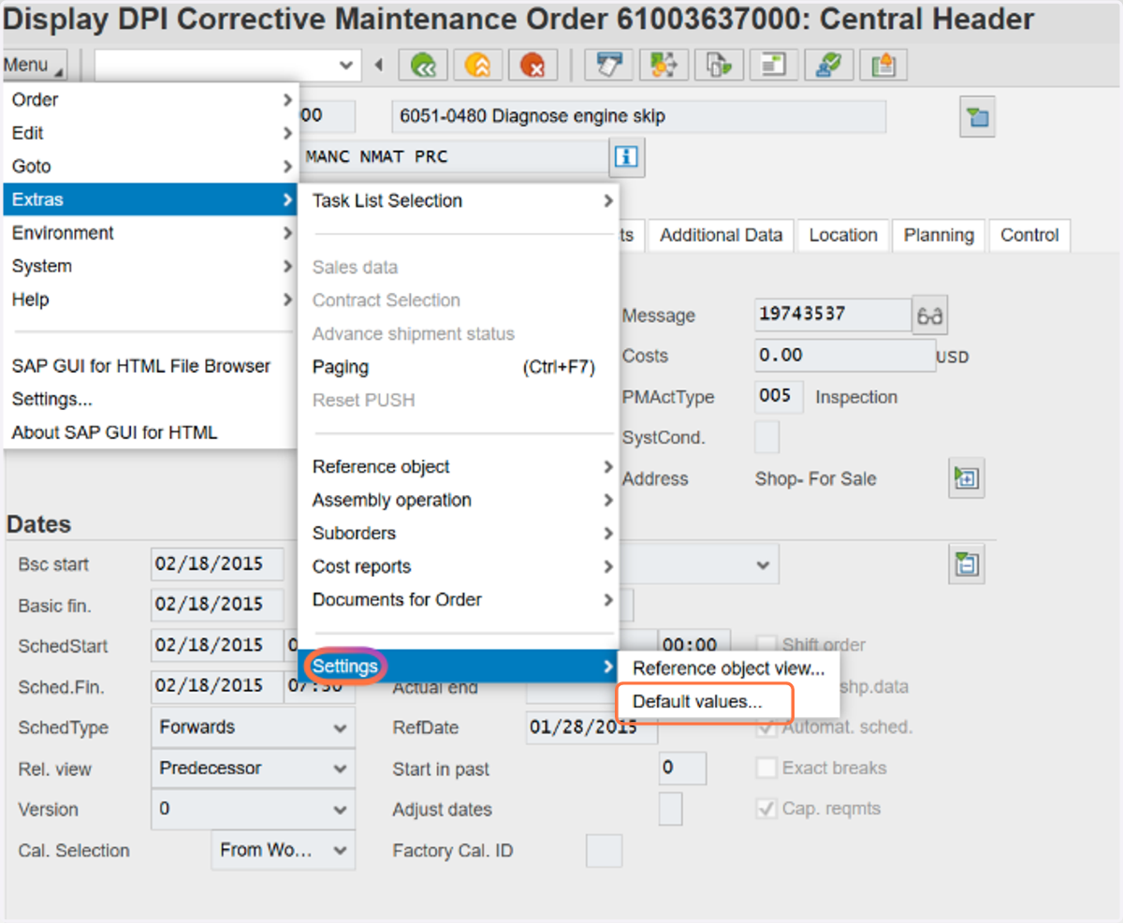
Task: Click the Basic fin. date field
Action: (x=217, y=605)
